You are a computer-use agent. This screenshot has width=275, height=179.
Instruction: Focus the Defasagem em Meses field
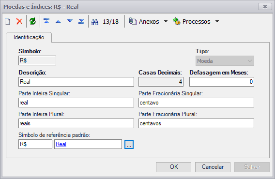point(222,82)
